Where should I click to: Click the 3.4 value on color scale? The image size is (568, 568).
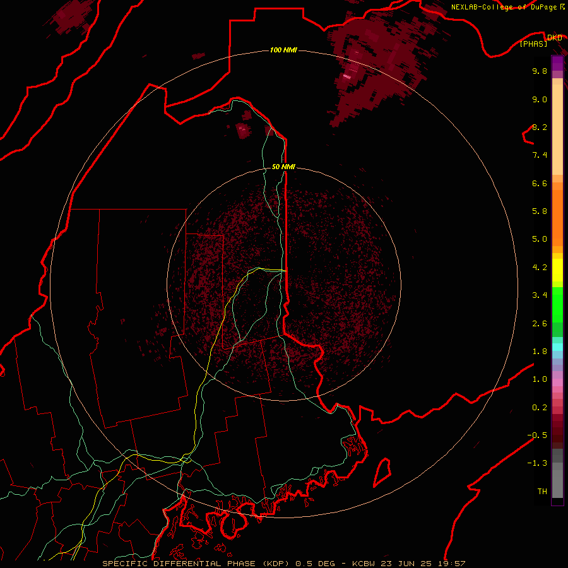pyautogui.click(x=540, y=295)
